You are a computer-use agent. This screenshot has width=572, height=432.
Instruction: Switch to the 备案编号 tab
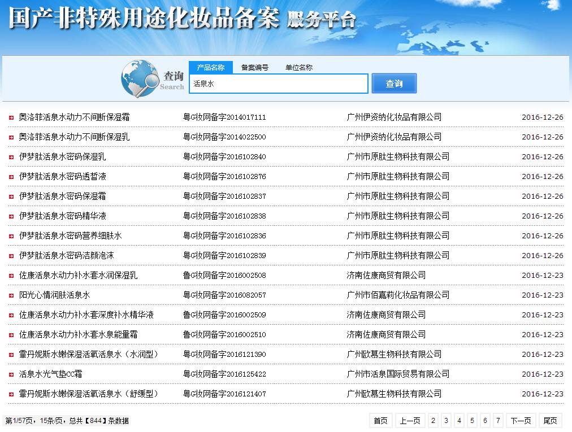click(254, 67)
